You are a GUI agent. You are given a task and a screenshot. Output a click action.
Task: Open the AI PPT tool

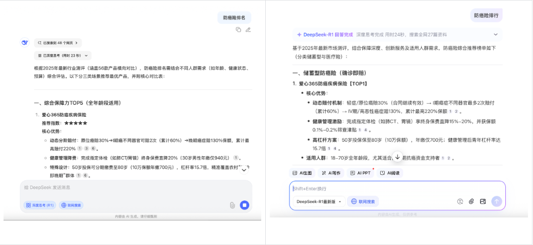[x=361, y=173]
